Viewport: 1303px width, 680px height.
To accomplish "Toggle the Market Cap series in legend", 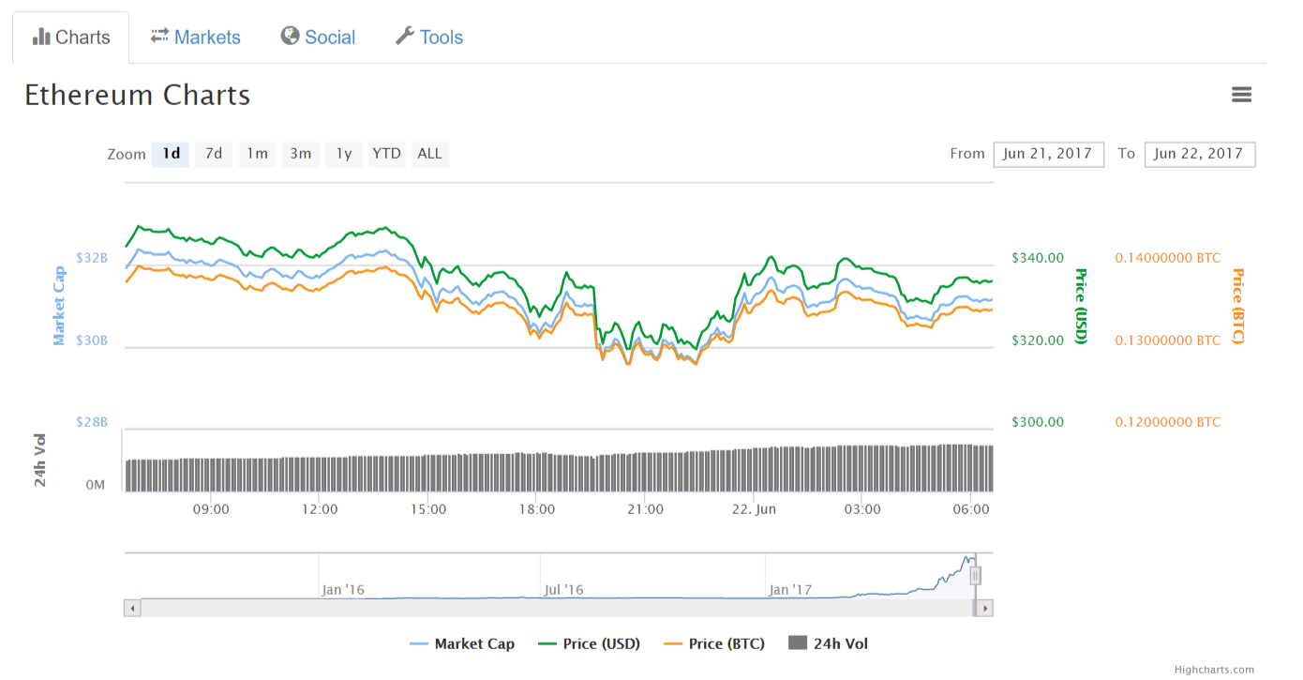I will [x=462, y=643].
